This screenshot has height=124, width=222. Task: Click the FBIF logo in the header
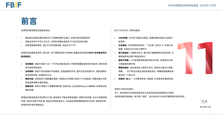point(13,5)
